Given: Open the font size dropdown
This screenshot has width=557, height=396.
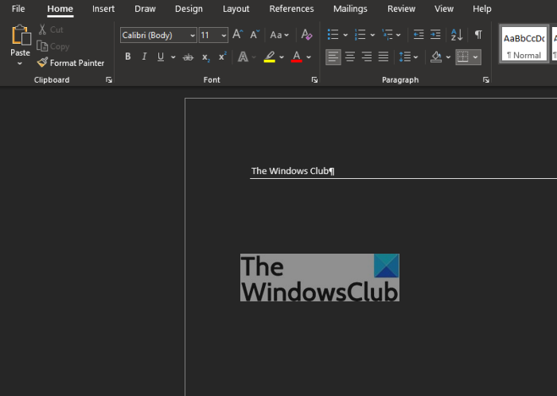Looking at the screenshot, I should click(x=224, y=36).
